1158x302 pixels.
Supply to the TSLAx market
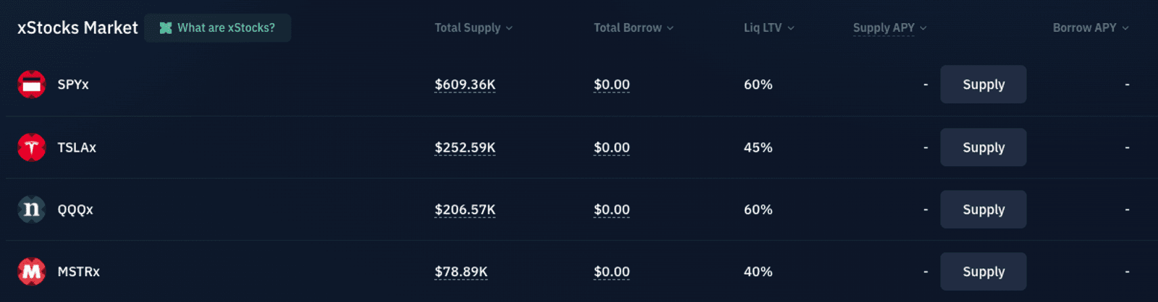tap(983, 147)
